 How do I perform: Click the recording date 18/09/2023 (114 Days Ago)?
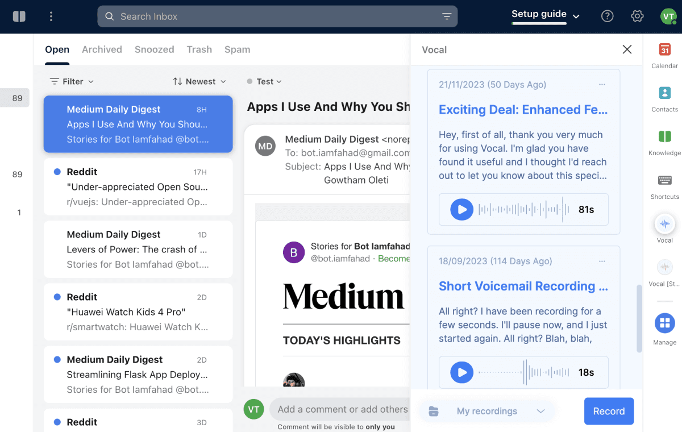[495, 261]
